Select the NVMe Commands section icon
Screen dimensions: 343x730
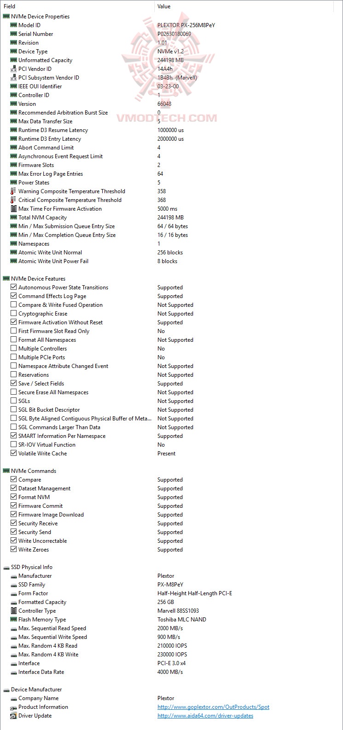coord(6,471)
